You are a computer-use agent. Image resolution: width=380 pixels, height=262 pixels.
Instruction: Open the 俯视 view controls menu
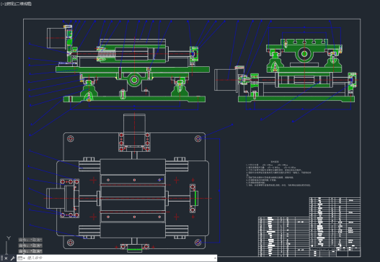[x=9, y=4]
